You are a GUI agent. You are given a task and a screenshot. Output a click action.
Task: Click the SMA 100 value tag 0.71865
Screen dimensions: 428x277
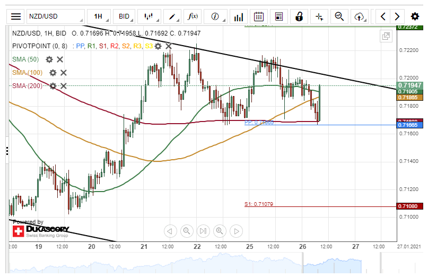tap(410, 98)
